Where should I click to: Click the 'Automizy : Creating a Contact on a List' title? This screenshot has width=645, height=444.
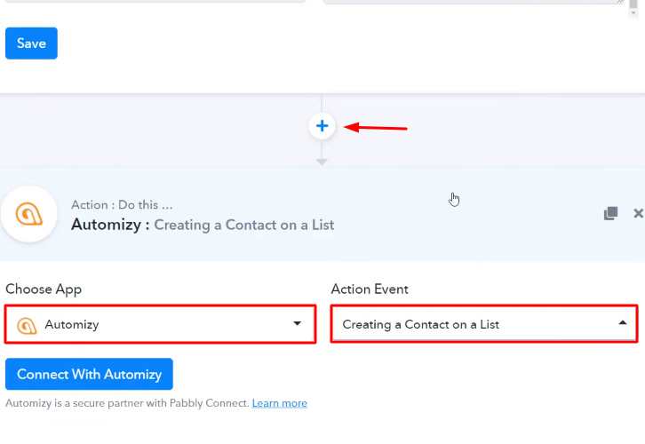203,225
